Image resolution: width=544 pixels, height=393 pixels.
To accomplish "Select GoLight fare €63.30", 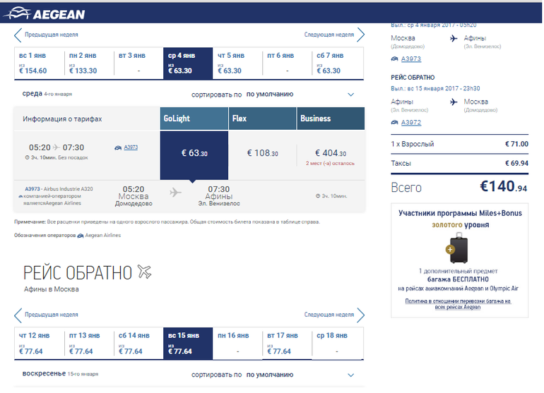I will pos(194,153).
